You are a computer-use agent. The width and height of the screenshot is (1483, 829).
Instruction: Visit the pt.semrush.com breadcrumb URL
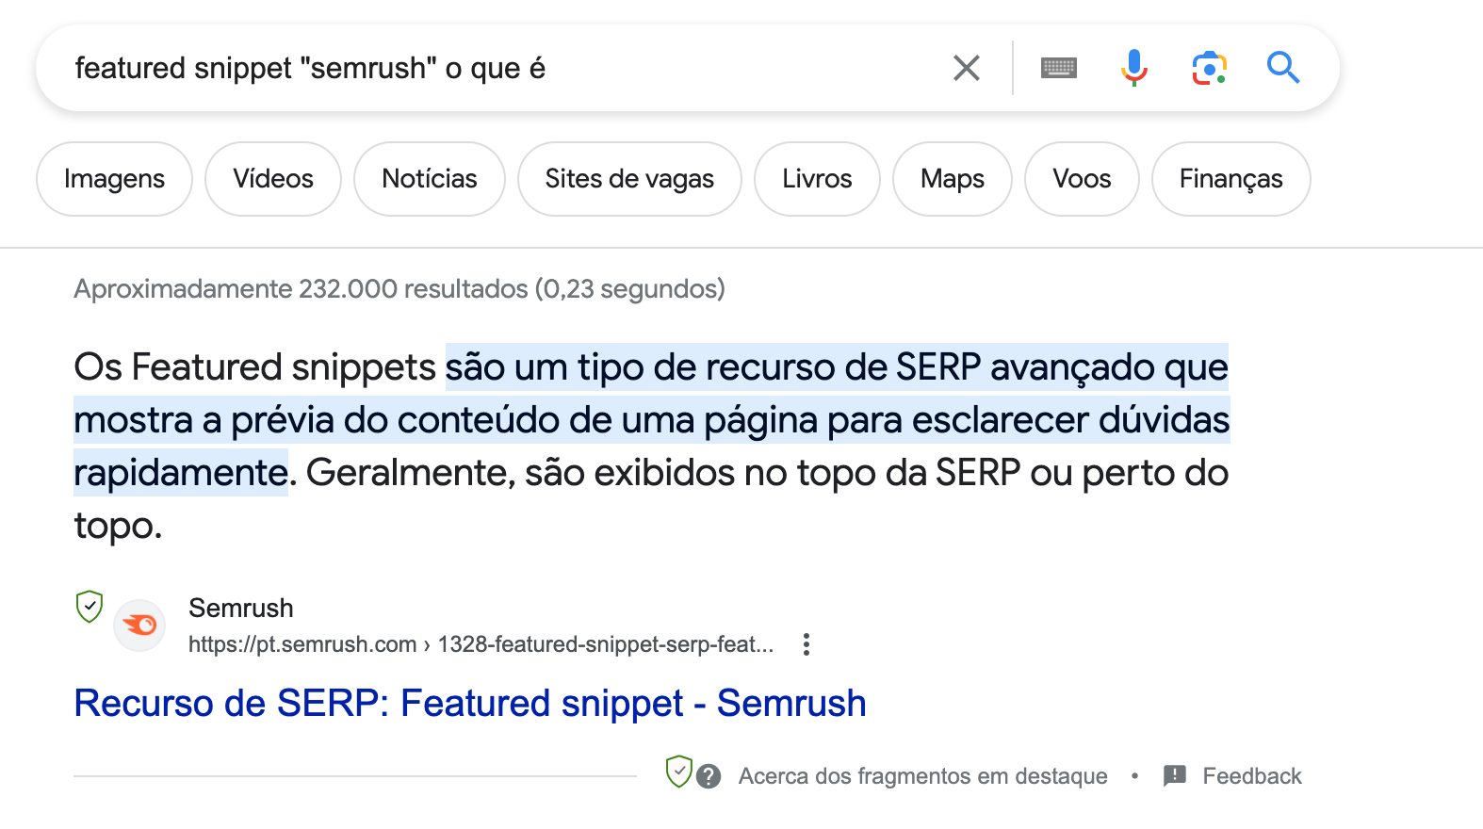pyautogui.click(x=481, y=644)
